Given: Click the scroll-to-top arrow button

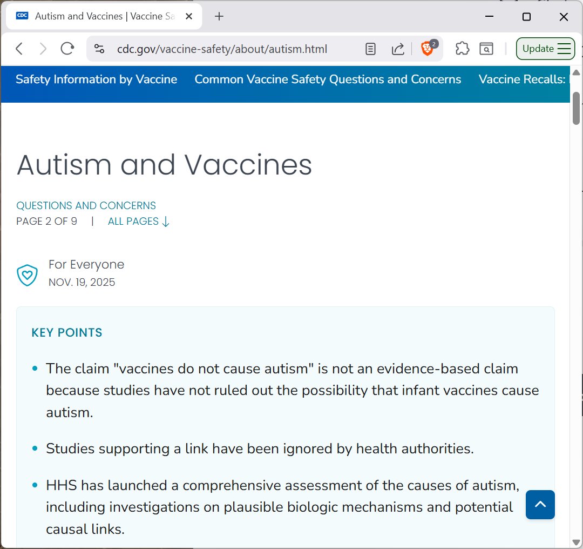Looking at the screenshot, I should [540, 505].
